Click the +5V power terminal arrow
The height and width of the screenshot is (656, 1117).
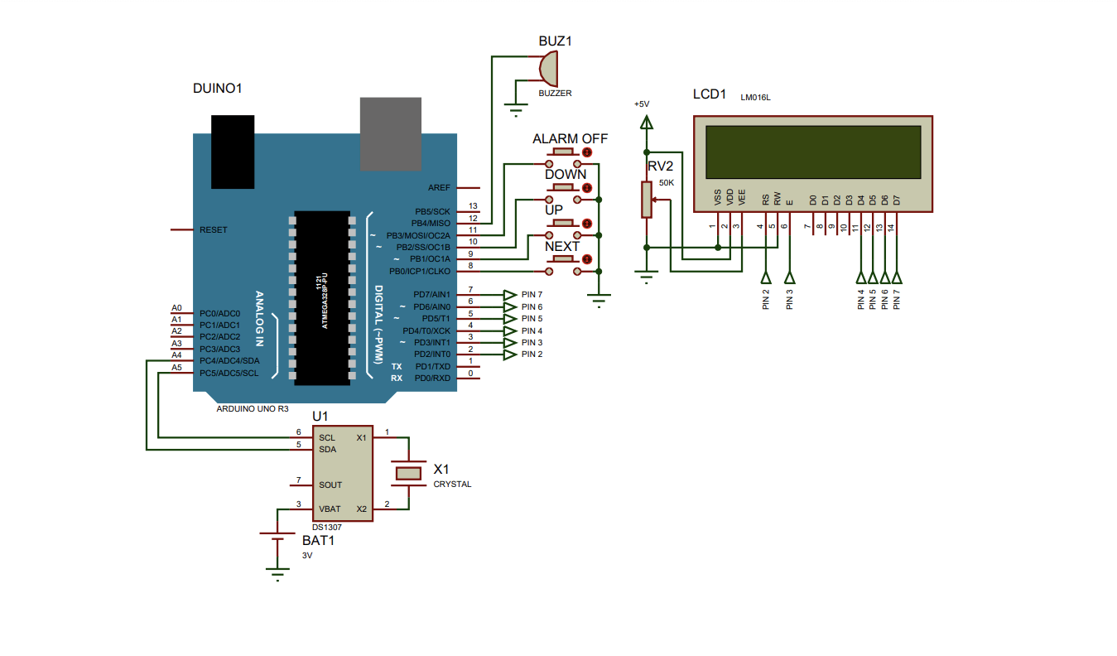pyautogui.click(x=647, y=123)
